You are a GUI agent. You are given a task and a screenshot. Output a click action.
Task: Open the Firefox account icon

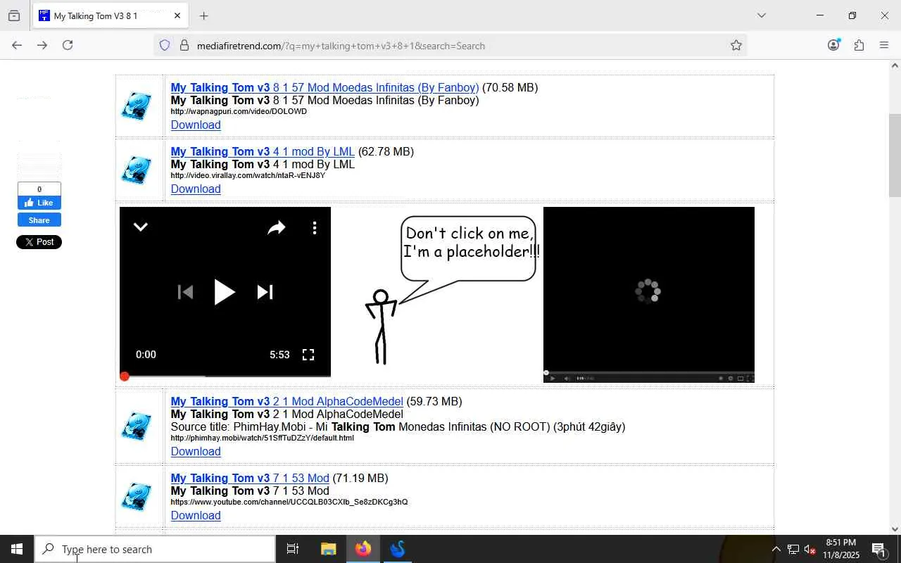[x=834, y=45]
